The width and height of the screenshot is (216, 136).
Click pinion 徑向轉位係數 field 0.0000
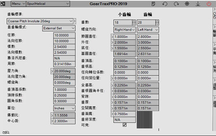pyautogui.click(x=124, y=73)
